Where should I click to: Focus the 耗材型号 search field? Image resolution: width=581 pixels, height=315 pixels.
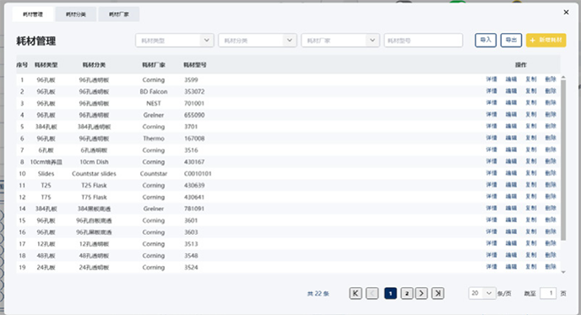point(424,41)
